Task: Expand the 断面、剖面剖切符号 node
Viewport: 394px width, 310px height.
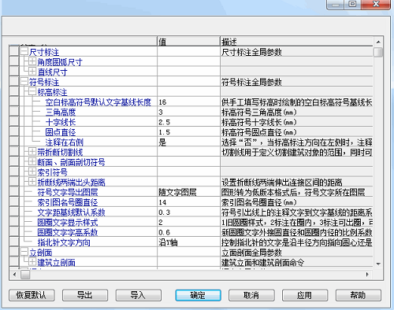Action: 32,161
